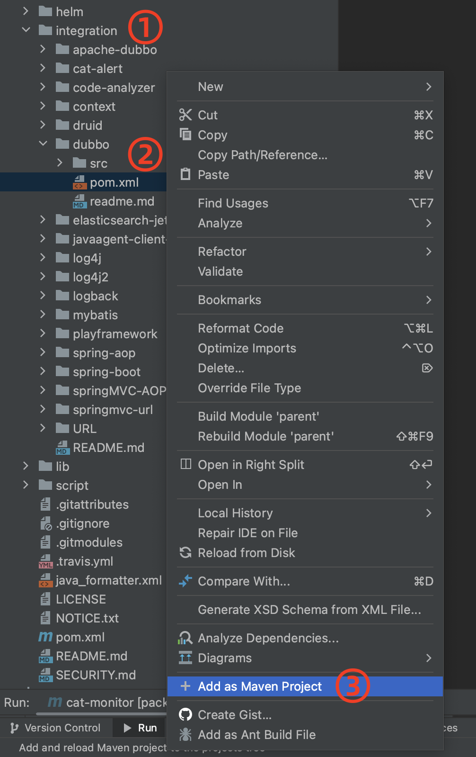The height and width of the screenshot is (757, 476).
Task: Click the Compare With arrows icon
Action: (x=185, y=581)
